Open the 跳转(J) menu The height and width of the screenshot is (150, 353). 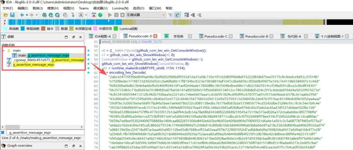pos(38,8)
